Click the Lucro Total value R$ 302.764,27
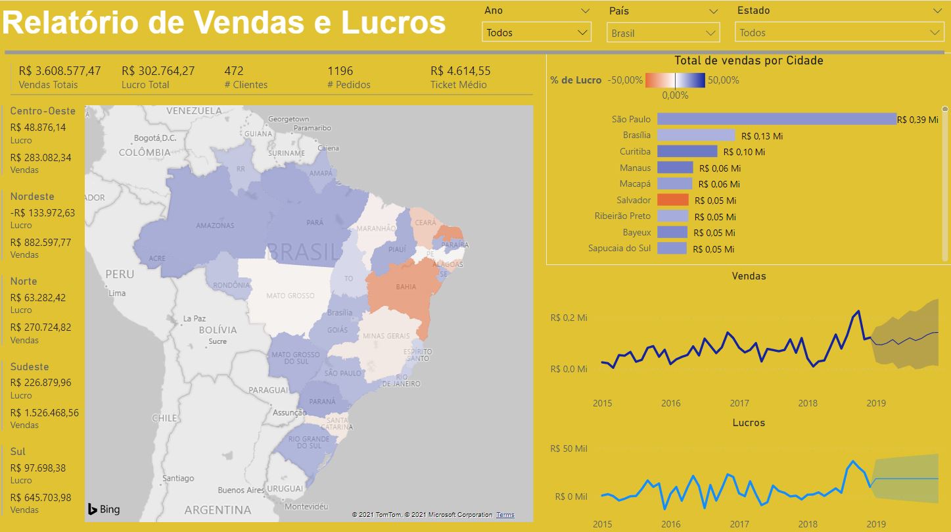The width and height of the screenshot is (951, 532). tap(158, 71)
